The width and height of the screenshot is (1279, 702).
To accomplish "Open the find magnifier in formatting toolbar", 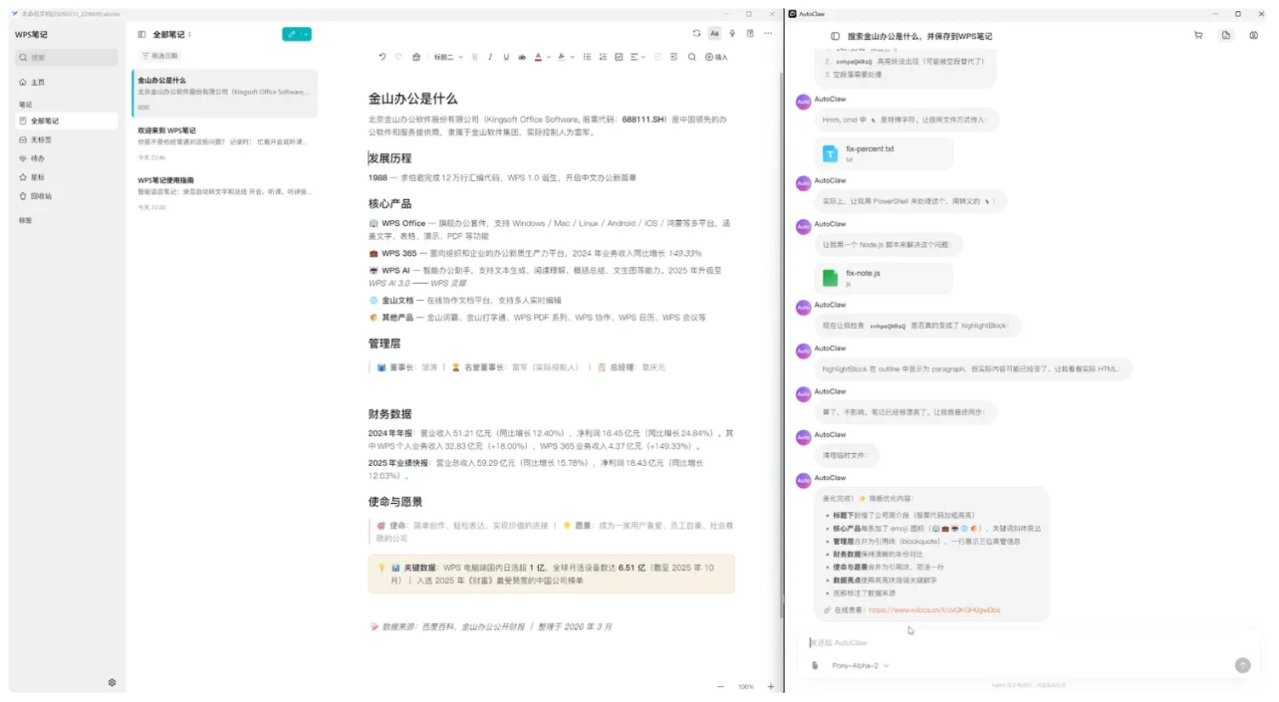I will click(x=692, y=57).
